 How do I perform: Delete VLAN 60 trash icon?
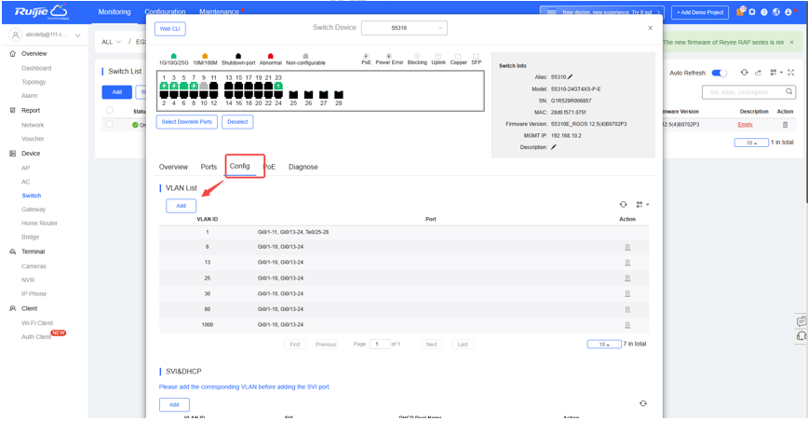coord(627,309)
